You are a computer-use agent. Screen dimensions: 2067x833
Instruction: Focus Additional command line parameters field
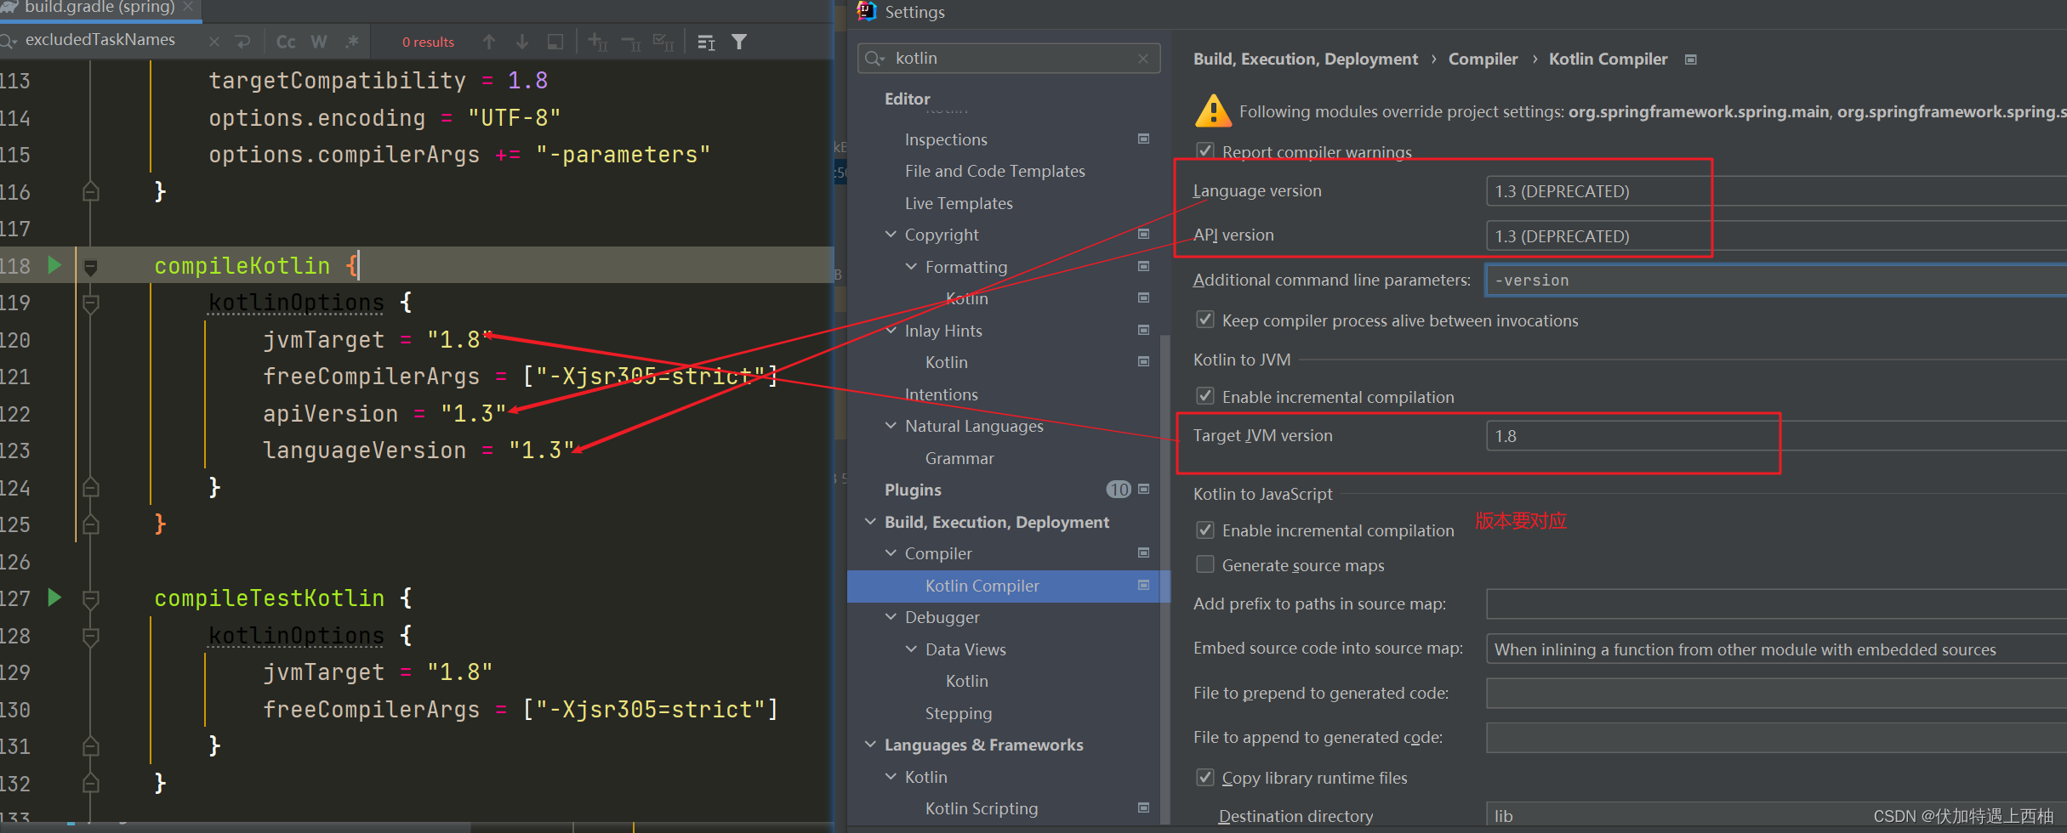[x=1776, y=280]
